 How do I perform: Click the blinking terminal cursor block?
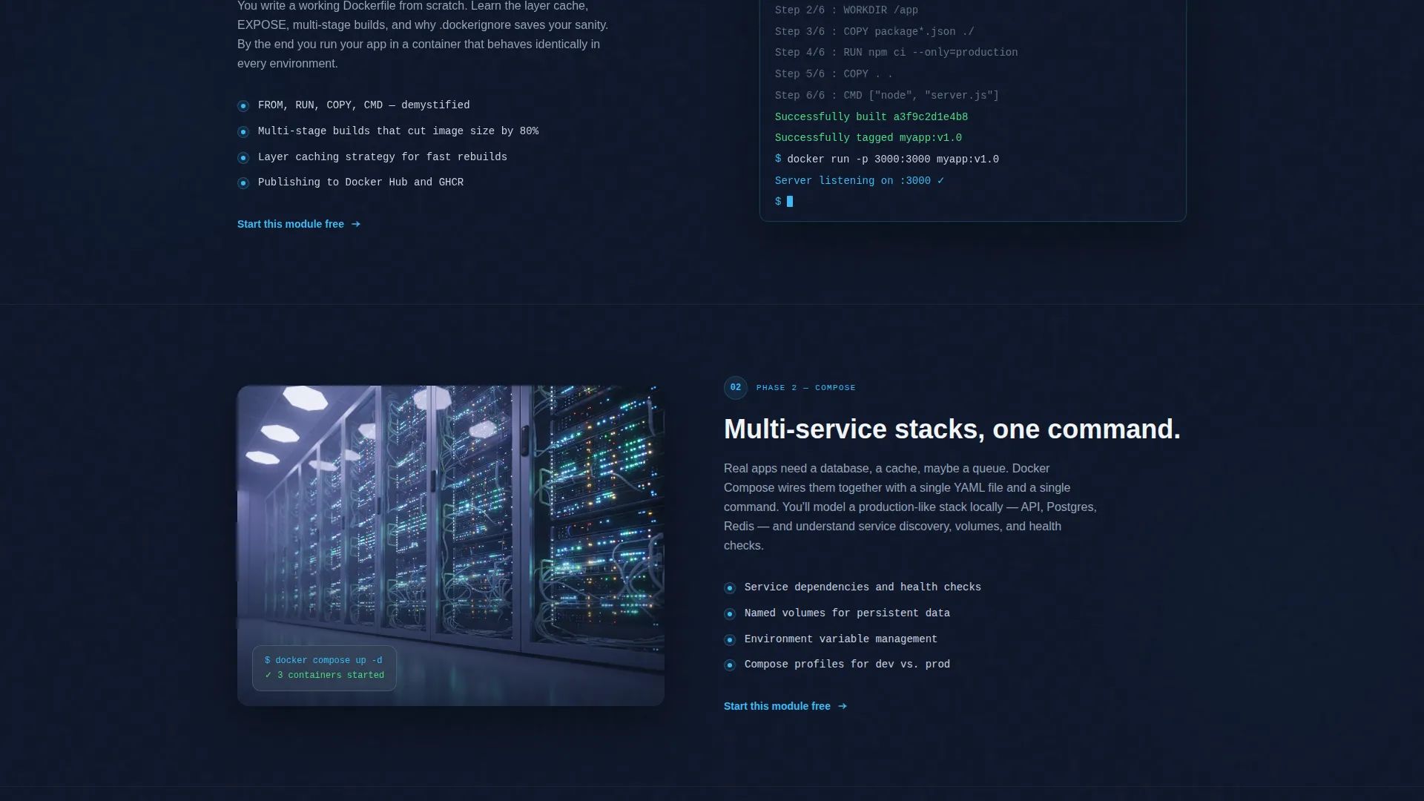click(x=790, y=202)
